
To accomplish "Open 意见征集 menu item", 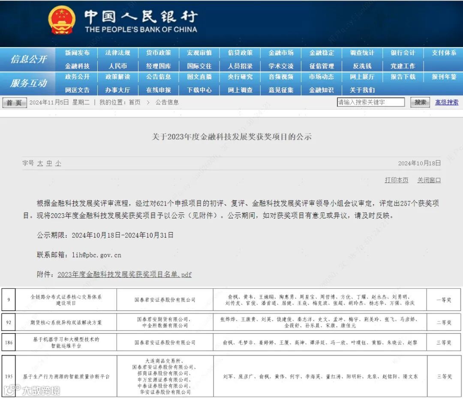I will 281,90.
